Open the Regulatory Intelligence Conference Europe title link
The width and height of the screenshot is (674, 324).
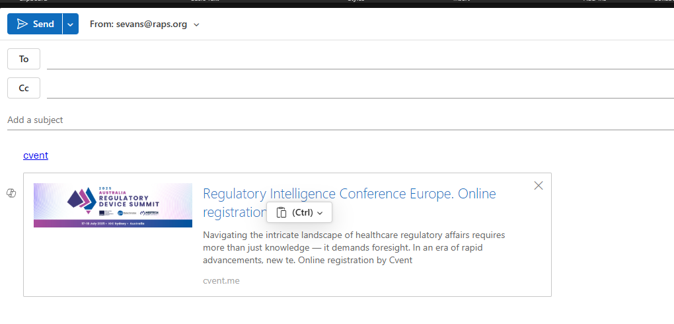pyautogui.click(x=349, y=202)
